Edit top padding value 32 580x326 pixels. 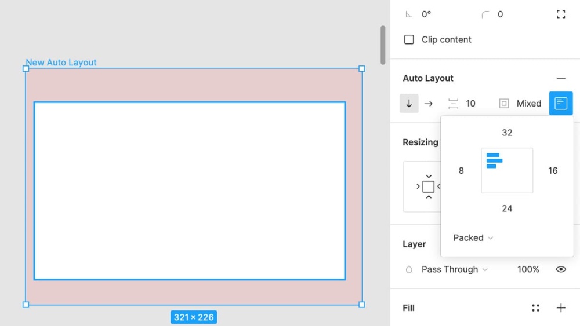point(507,133)
